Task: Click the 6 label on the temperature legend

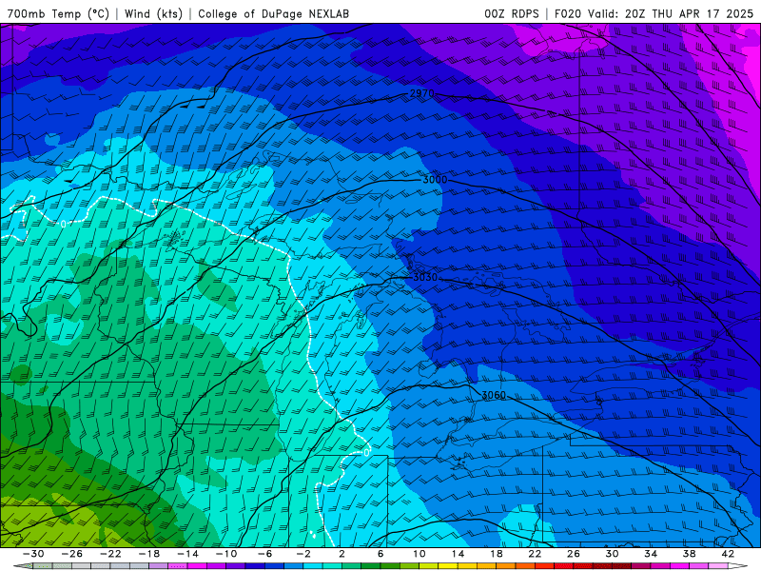Action: pos(380,554)
